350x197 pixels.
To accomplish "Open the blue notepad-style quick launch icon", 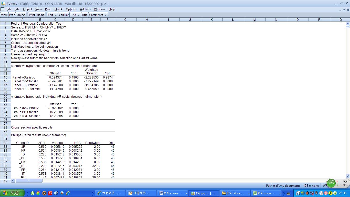I will (56, 193).
